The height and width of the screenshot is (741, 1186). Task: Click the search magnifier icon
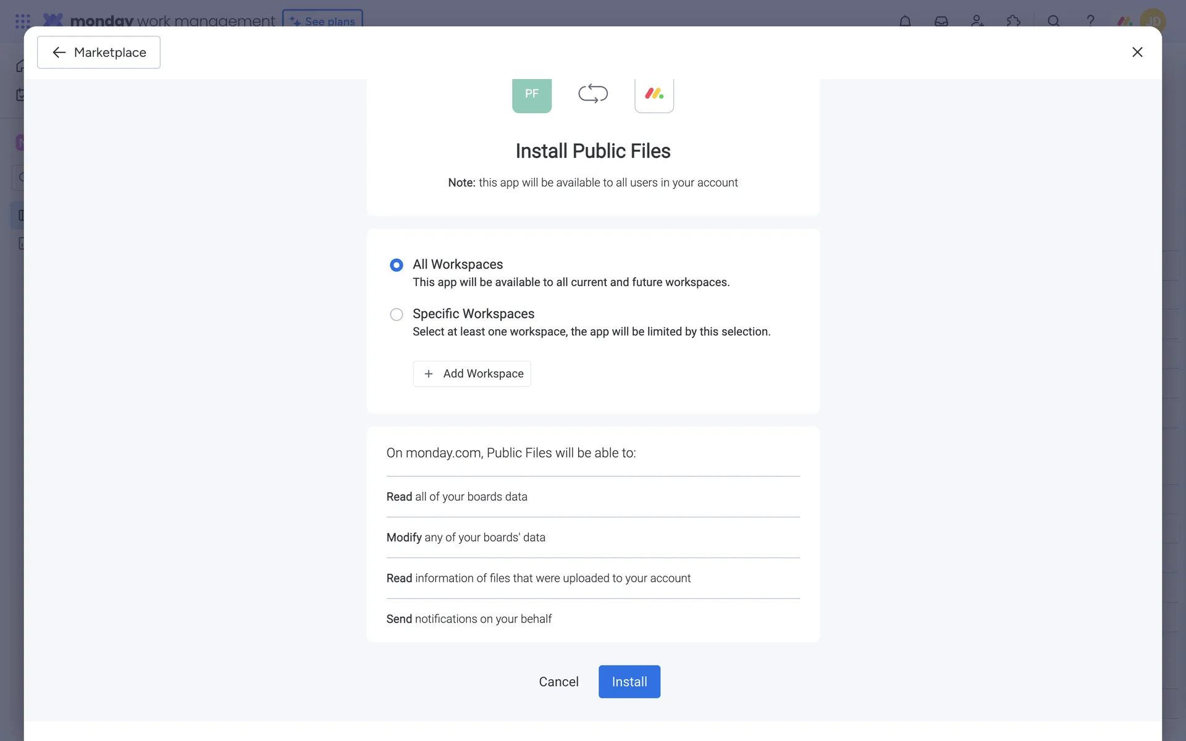coord(1053,21)
